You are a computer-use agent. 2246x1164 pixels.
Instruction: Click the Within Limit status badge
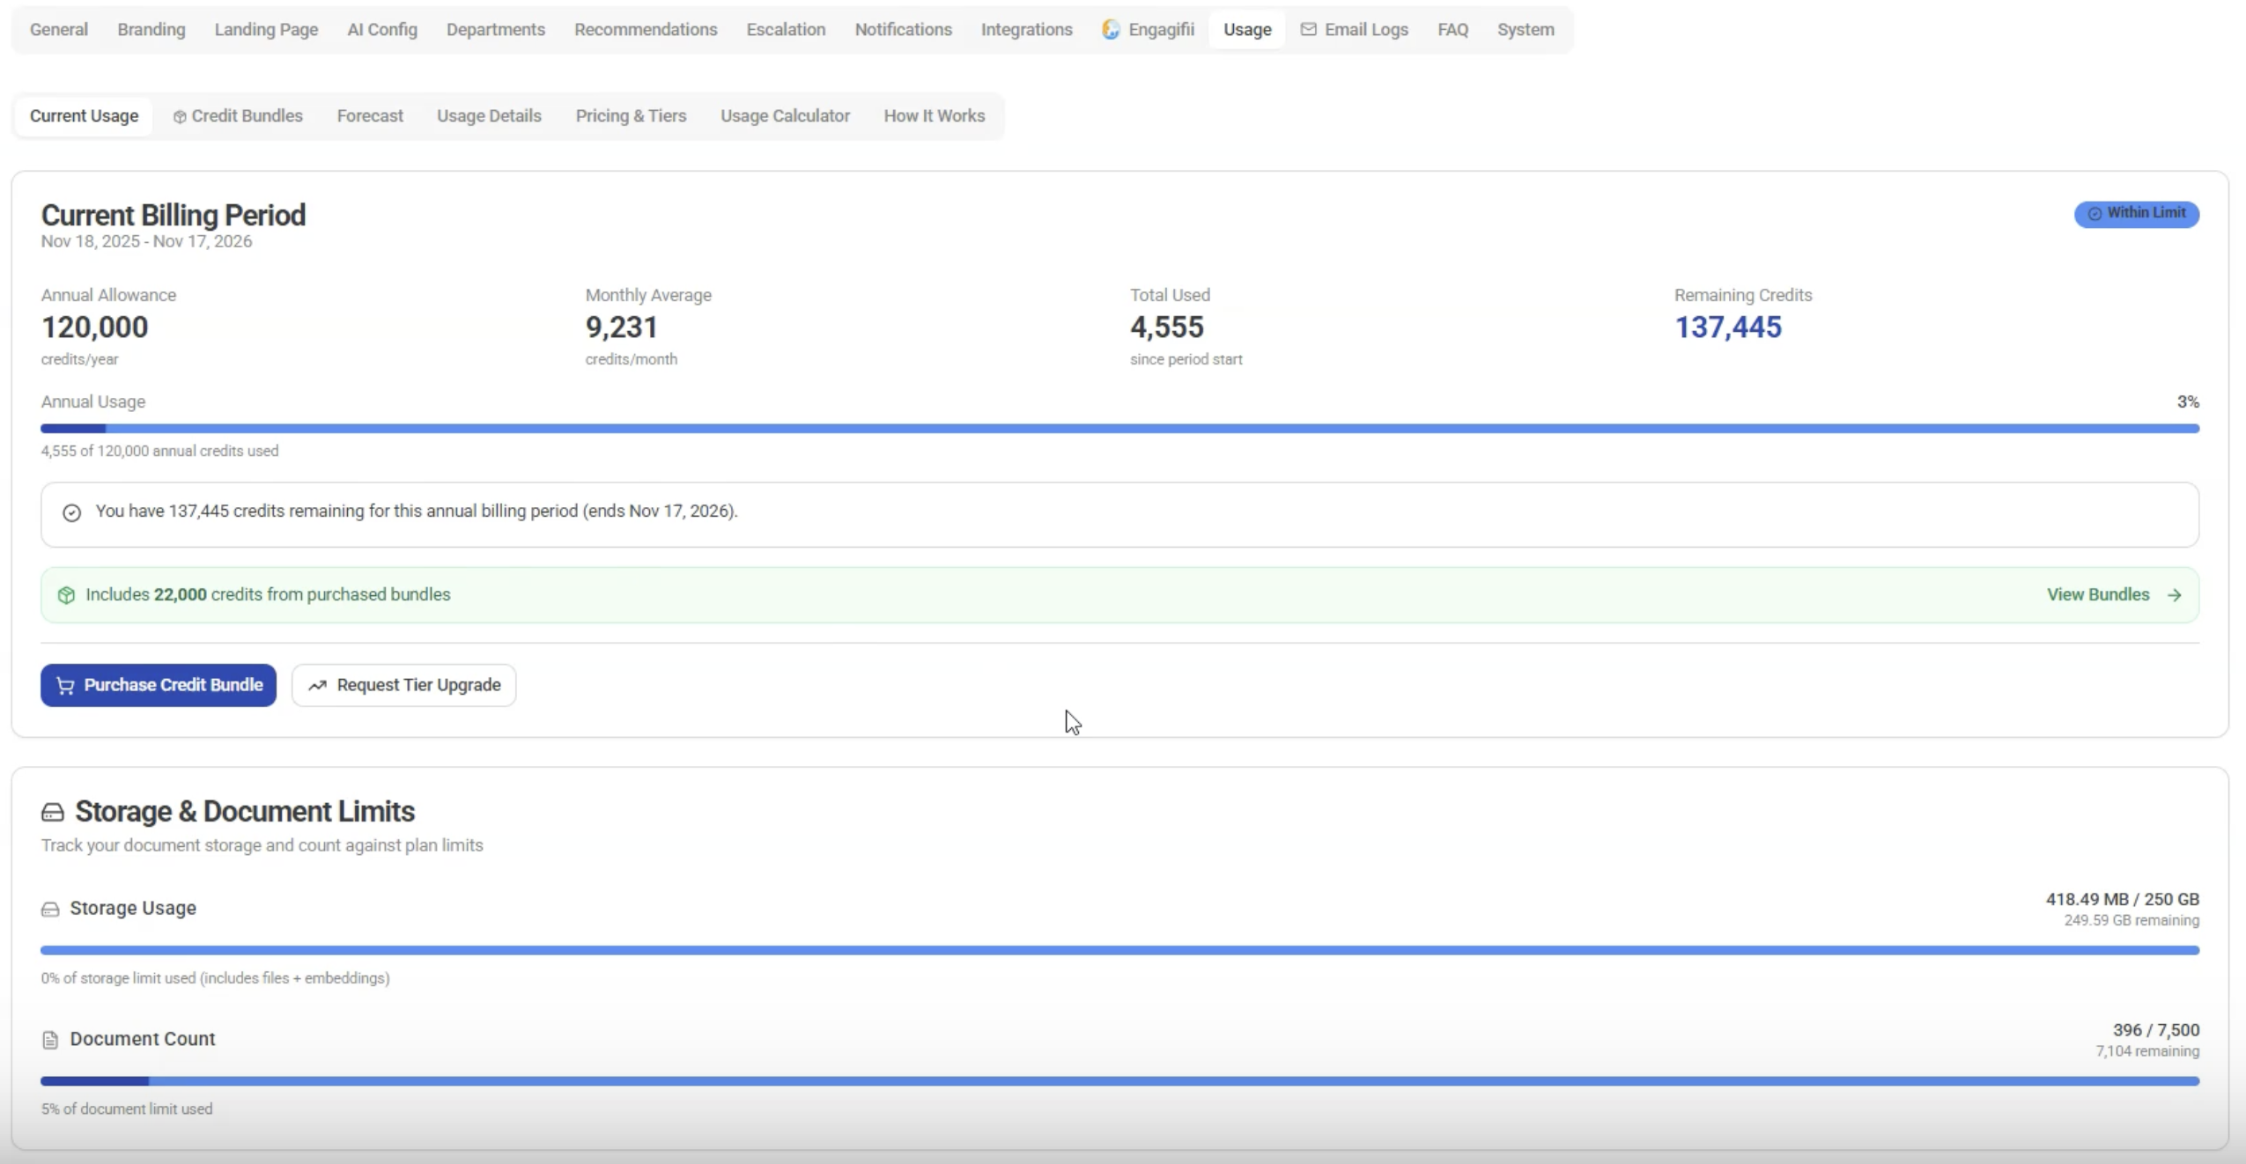pos(2136,213)
